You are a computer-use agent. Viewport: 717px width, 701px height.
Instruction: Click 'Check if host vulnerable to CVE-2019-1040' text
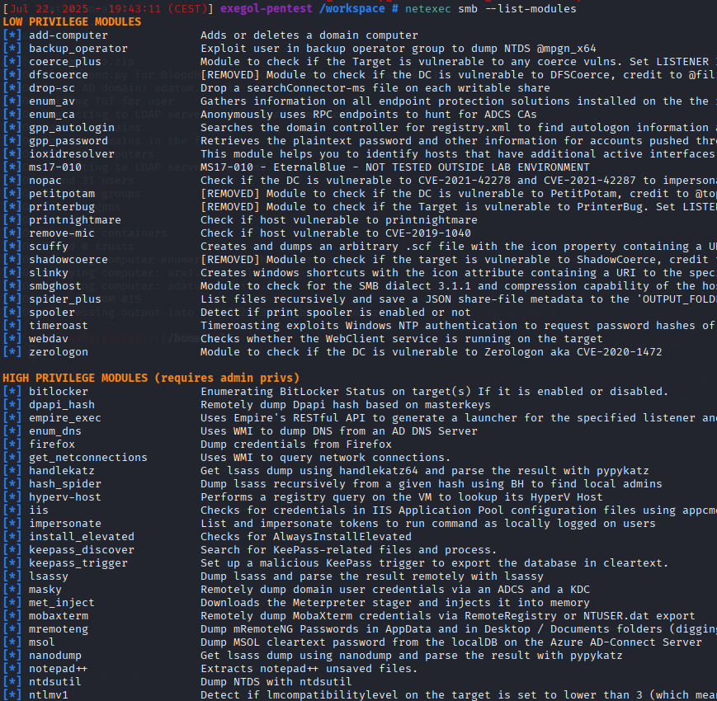(x=336, y=233)
